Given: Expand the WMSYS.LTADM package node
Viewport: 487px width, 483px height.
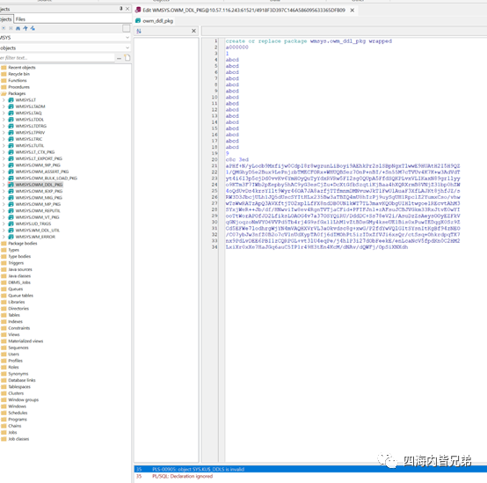Looking at the screenshot, I should tap(4, 106).
